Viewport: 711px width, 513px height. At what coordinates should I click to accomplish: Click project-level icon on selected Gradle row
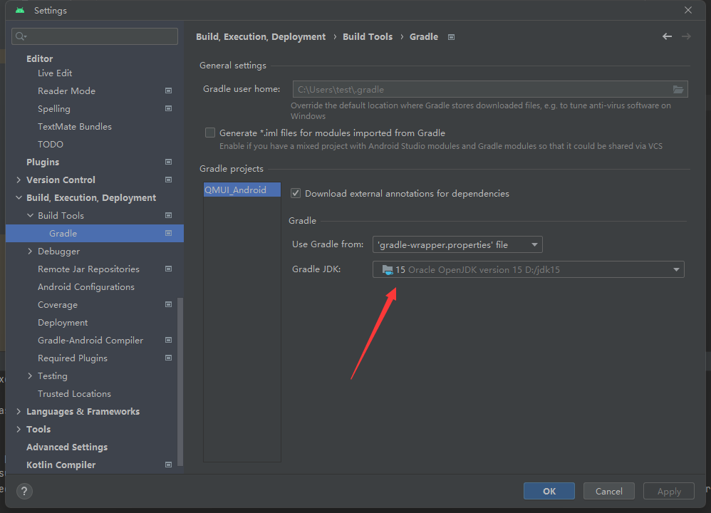point(168,233)
